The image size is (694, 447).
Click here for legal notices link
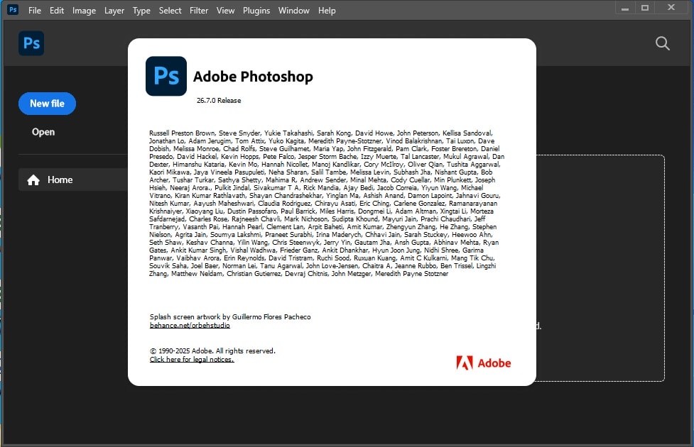[x=192, y=360]
